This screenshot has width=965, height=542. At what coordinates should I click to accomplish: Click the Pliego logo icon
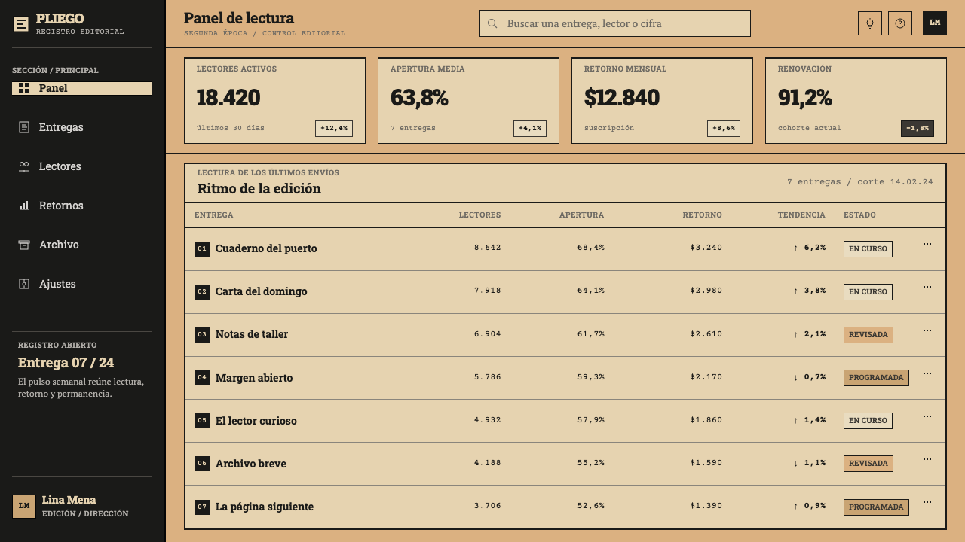click(x=21, y=24)
